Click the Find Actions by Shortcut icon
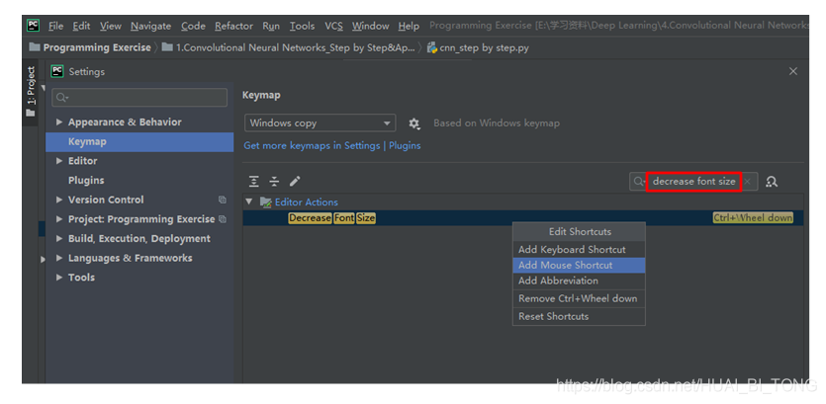 pos(772,182)
